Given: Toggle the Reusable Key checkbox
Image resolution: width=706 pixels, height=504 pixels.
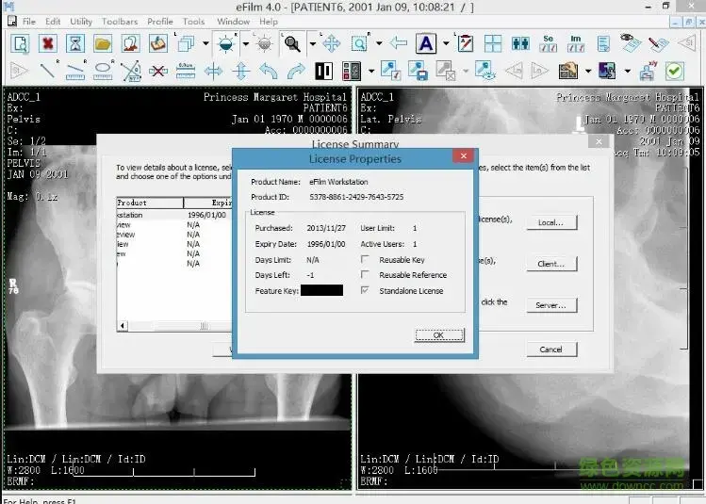Looking at the screenshot, I should point(365,259).
